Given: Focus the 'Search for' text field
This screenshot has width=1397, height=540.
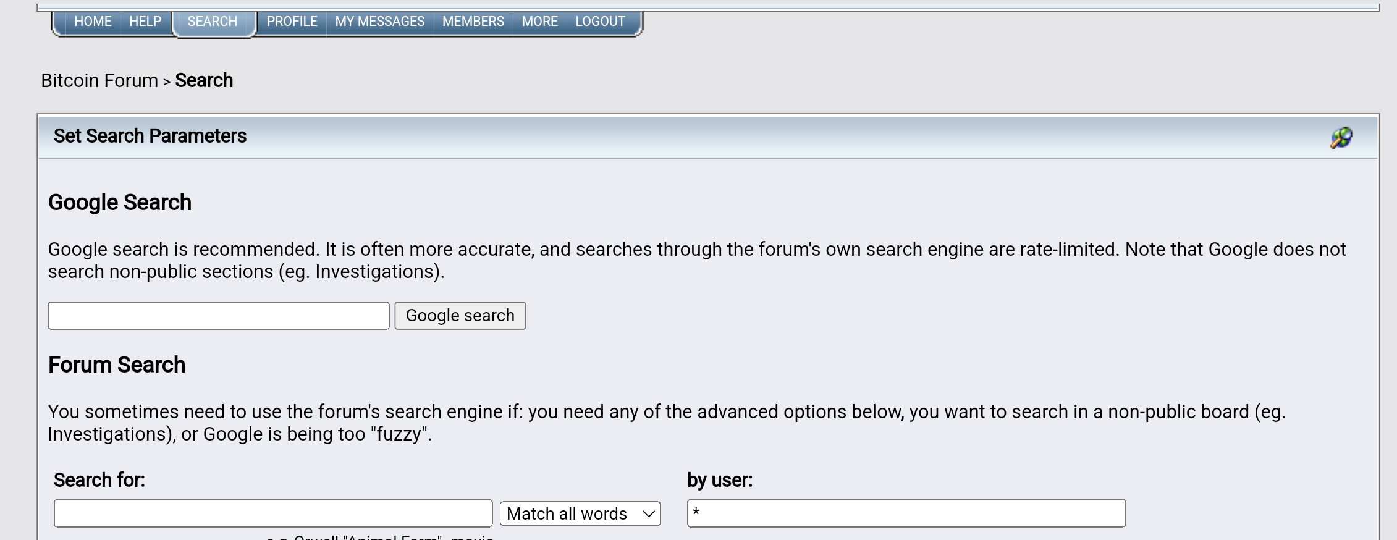Looking at the screenshot, I should [x=273, y=513].
